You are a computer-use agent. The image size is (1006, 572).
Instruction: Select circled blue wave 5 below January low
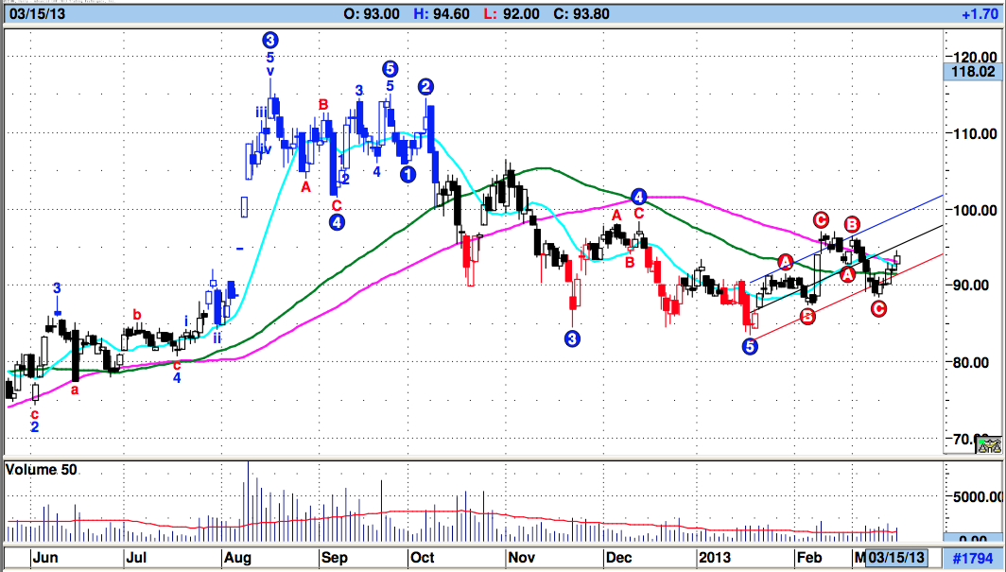750,347
